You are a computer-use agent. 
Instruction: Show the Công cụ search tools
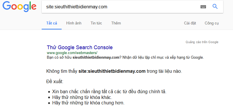click(x=212, y=23)
